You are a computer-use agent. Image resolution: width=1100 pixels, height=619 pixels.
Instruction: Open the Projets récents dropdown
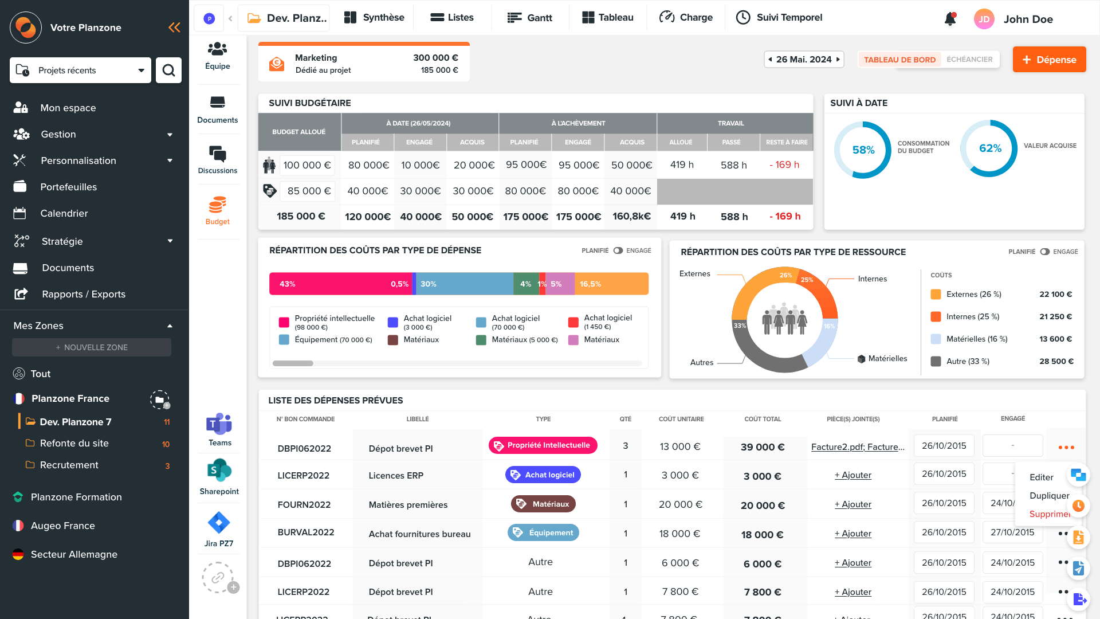(141, 70)
